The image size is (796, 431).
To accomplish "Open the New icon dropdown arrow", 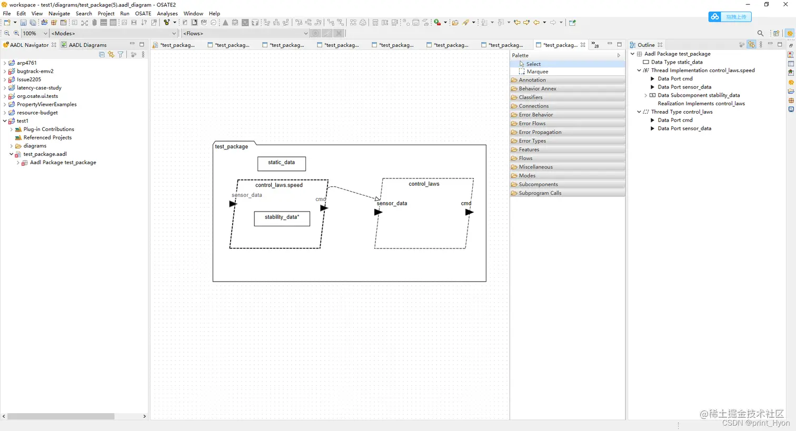I will [x=15, y=23].
